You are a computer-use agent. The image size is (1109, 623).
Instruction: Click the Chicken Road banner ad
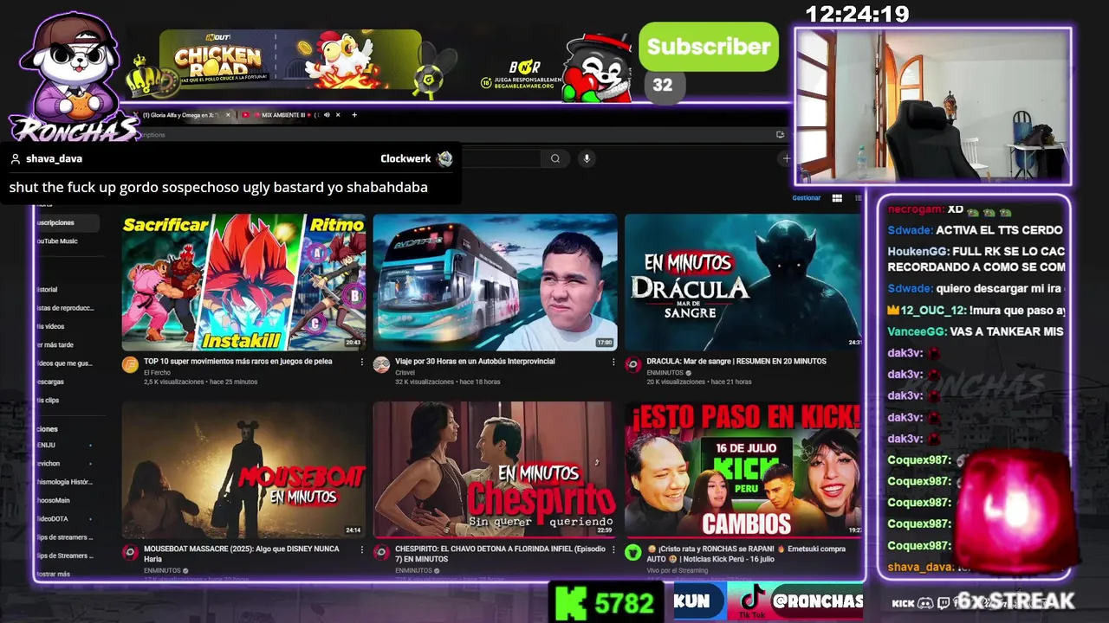[x=290, y=60]
